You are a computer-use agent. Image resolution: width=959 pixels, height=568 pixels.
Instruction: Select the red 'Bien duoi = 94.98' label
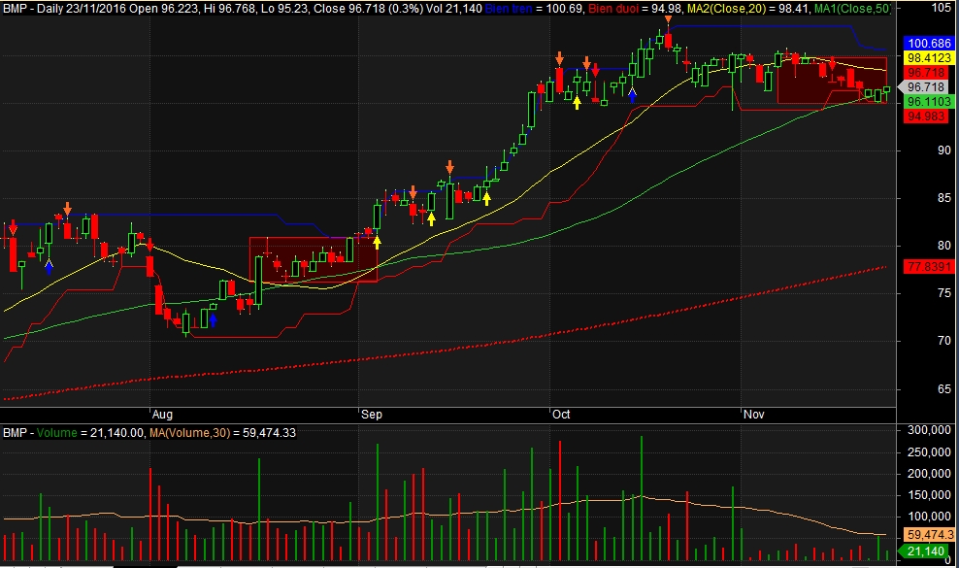(635, 9)
